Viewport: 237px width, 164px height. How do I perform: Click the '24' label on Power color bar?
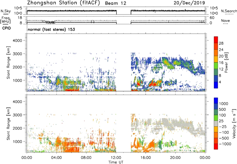[x=221, y=50]
